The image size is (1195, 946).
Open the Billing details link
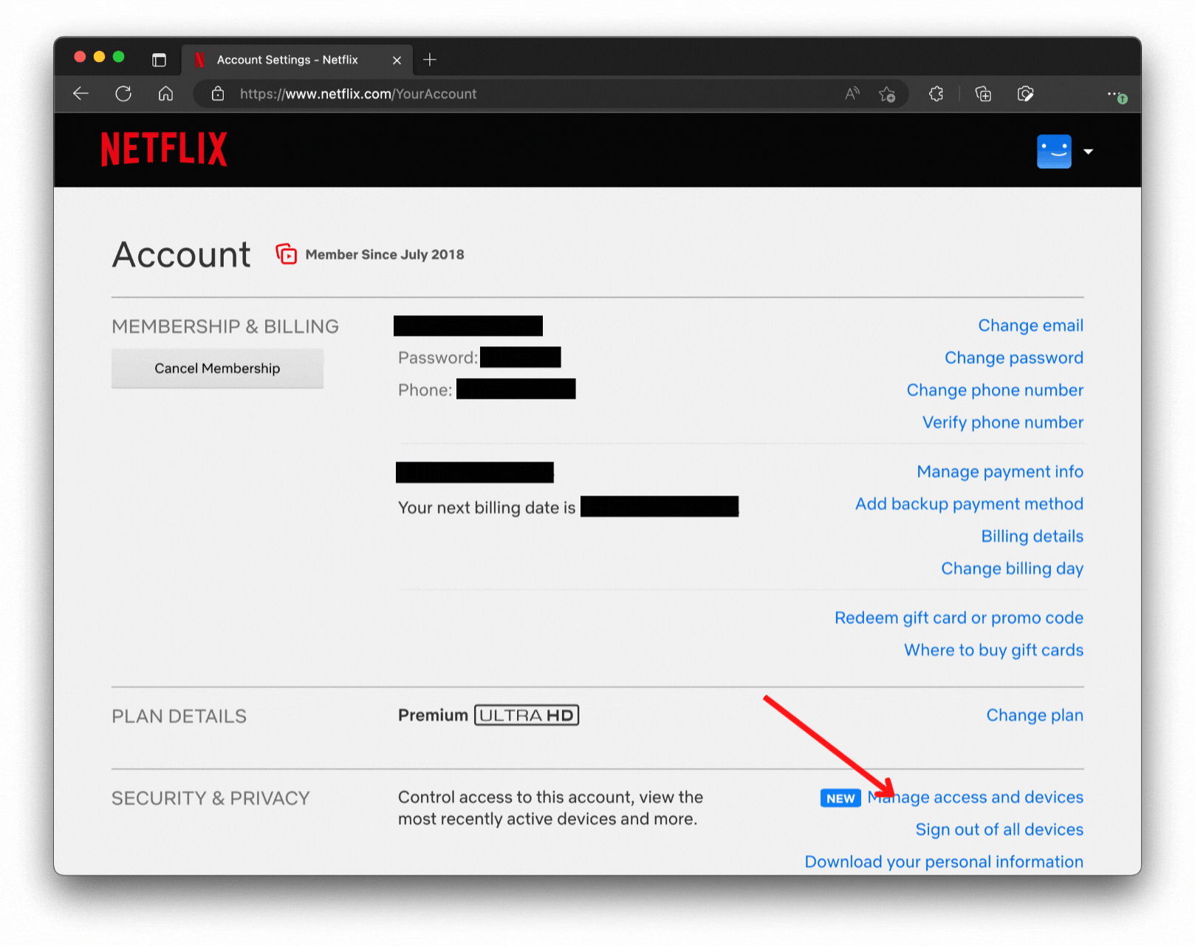pos(1032,536)
